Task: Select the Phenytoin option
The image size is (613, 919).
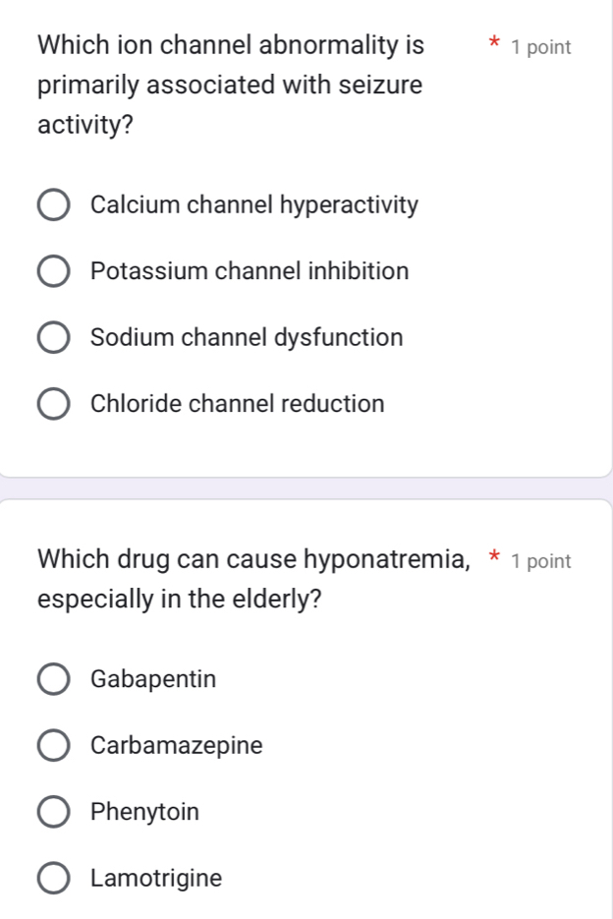Action: 54,811
